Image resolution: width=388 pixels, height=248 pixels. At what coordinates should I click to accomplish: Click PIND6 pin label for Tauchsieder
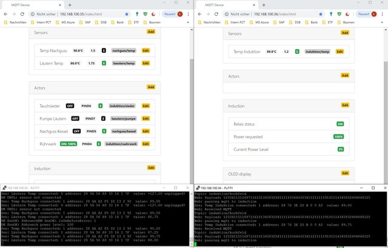click(86, 106)
